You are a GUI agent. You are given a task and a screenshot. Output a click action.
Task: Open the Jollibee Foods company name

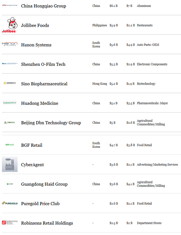pos(35,25)
